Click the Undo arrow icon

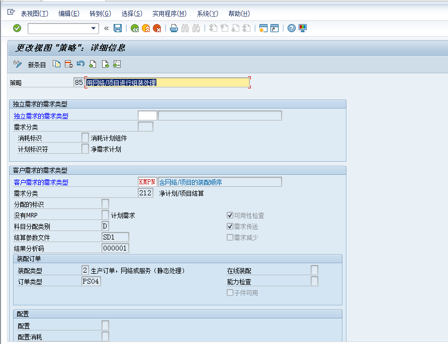tap(80, 64)
